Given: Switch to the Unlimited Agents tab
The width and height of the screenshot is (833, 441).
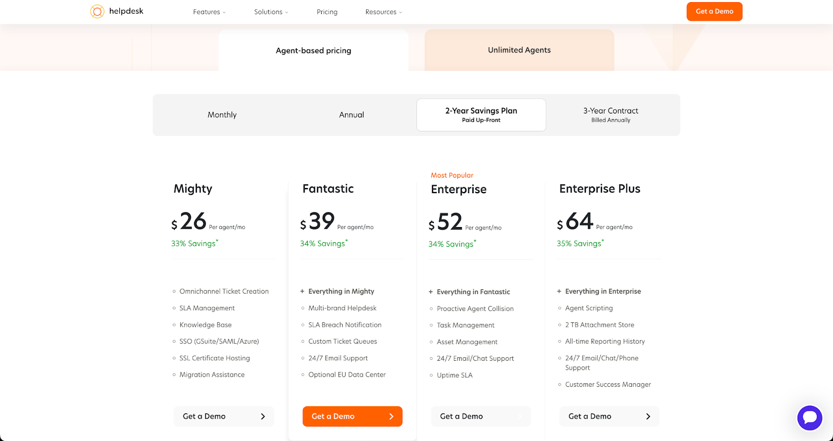Looking at the screenshot, I should click(519, 51).
